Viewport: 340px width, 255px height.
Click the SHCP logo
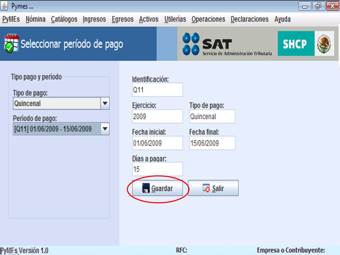[296, 43]
